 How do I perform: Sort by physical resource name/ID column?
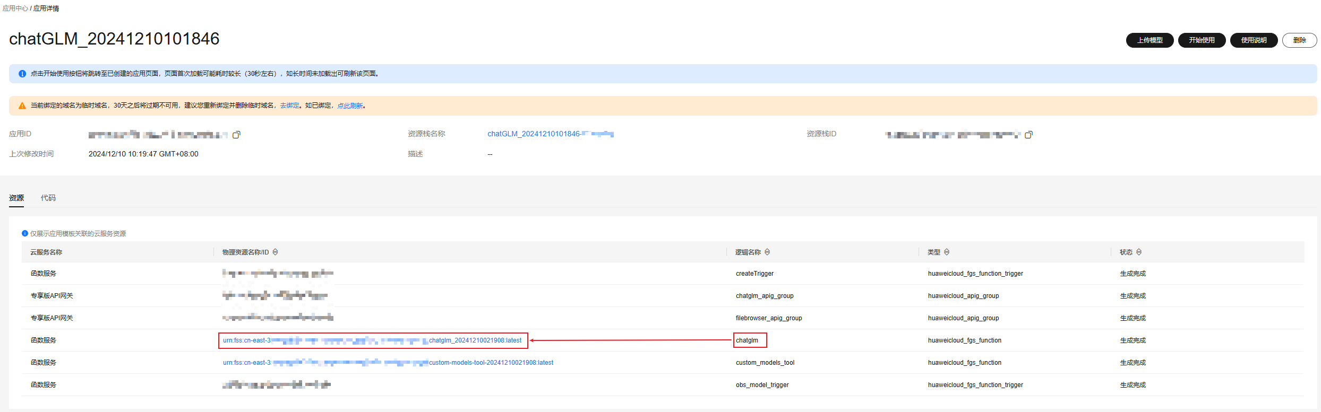[275, 252]
